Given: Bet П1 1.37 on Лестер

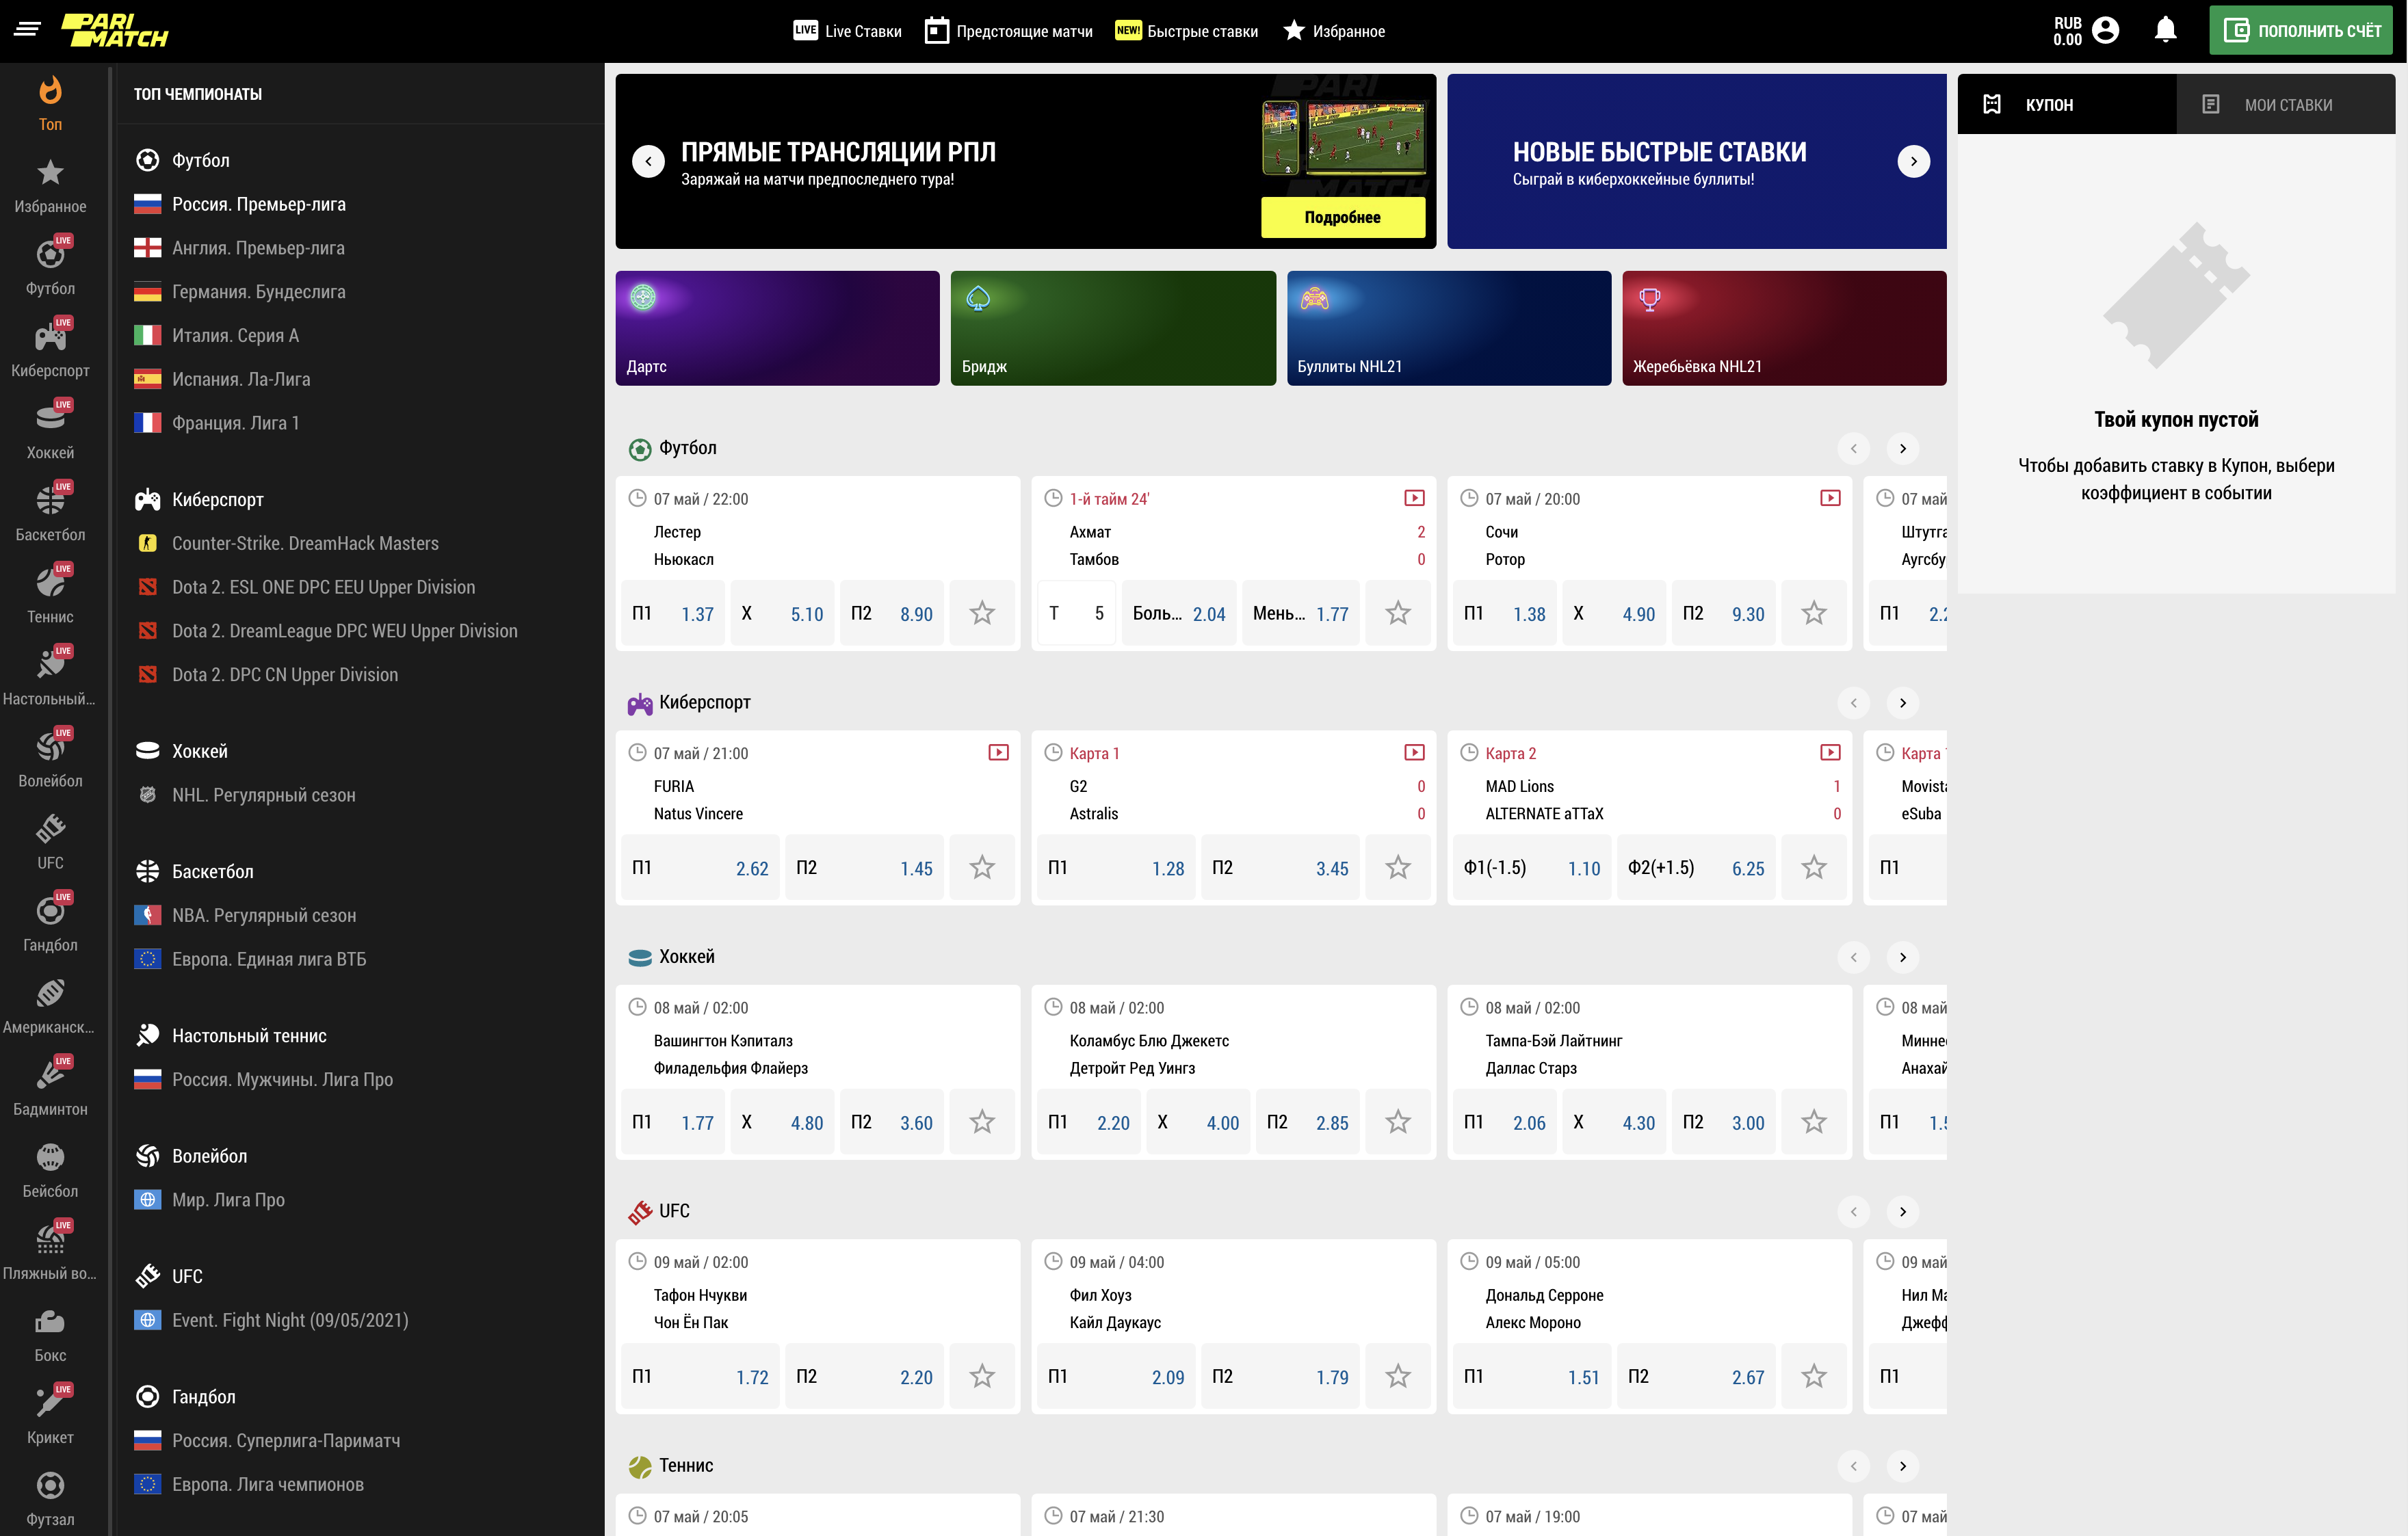Looking at the screenshot, I should (x=672, y=613).
